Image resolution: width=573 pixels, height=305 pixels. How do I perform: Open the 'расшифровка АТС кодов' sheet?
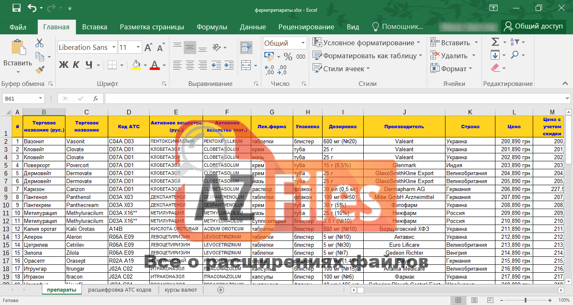click(120, 290)
